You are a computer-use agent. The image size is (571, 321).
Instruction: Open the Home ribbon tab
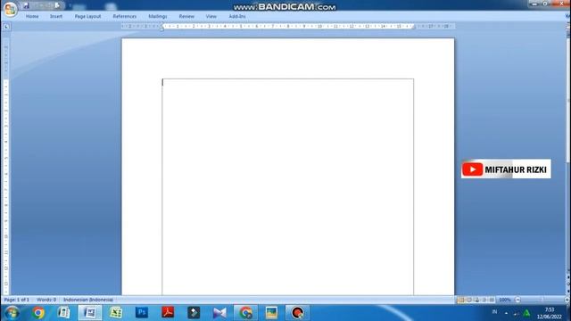click(32, 16)
